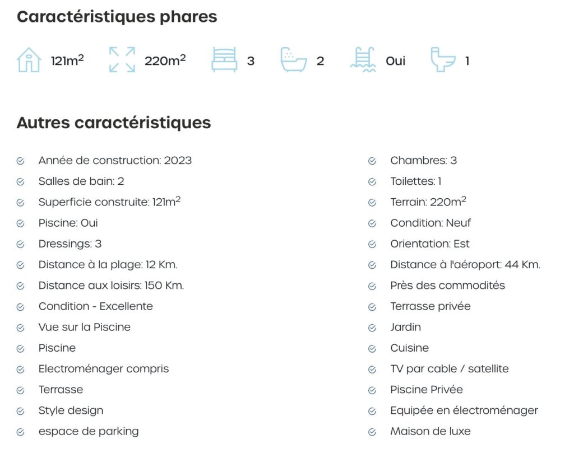Screen dimensions: 574x472
Task: Click the checkmark beside Vue sur la Piscine
Action: pyautogui.click(x=21, y=328)
